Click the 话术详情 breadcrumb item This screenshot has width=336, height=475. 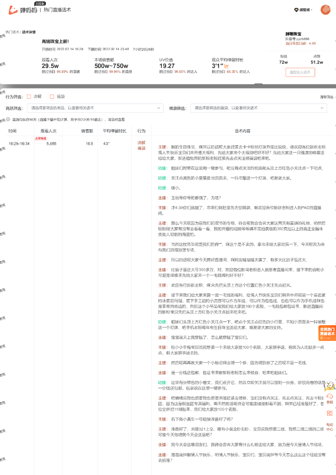(x=29, y=32)
